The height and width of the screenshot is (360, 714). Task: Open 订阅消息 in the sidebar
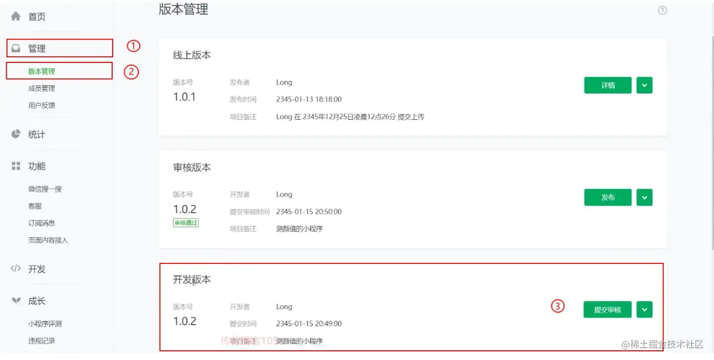pyautogui.click(x=41, y=223)
